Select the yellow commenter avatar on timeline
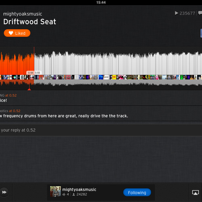 [114, 77]
